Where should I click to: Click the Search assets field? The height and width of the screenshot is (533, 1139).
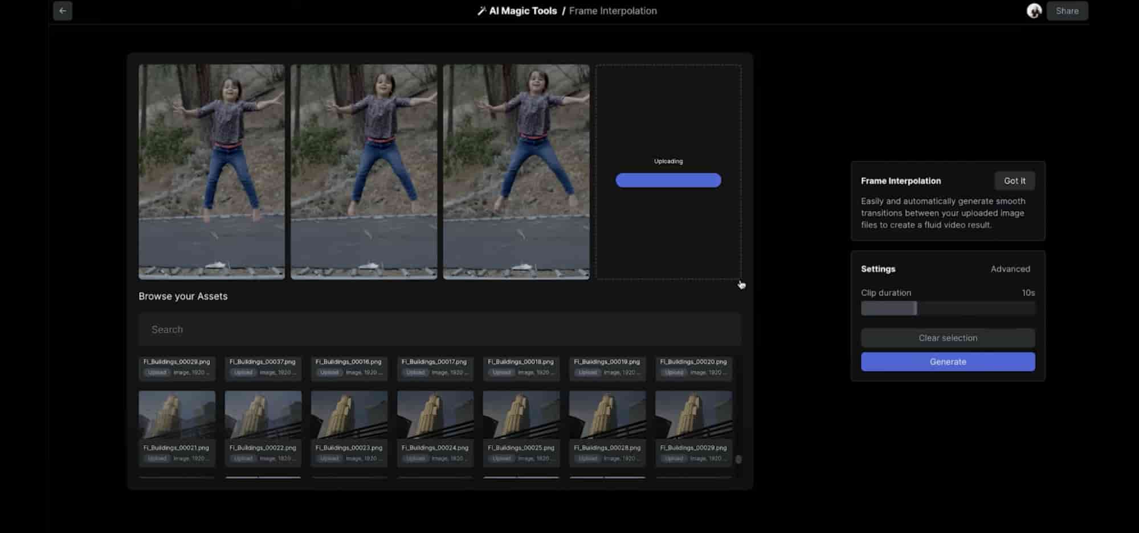click(x=440, y=329)
